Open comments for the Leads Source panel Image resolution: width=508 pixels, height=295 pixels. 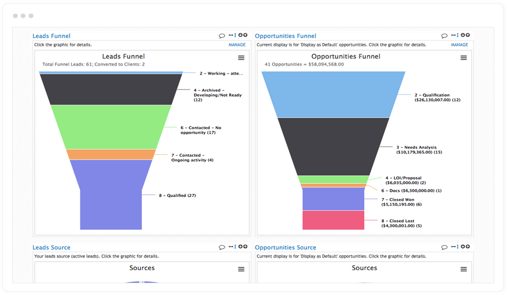coord(222,248)
